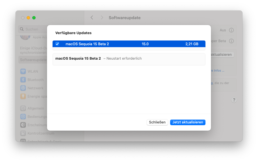Click the Suchen search field
Screen dimensions: 258x162
pos(33,29)
